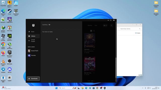
Task: Select the Telegram desktop icon
Action: 3,70
